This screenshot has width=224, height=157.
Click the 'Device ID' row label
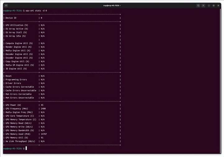click(x=11, y=18)
